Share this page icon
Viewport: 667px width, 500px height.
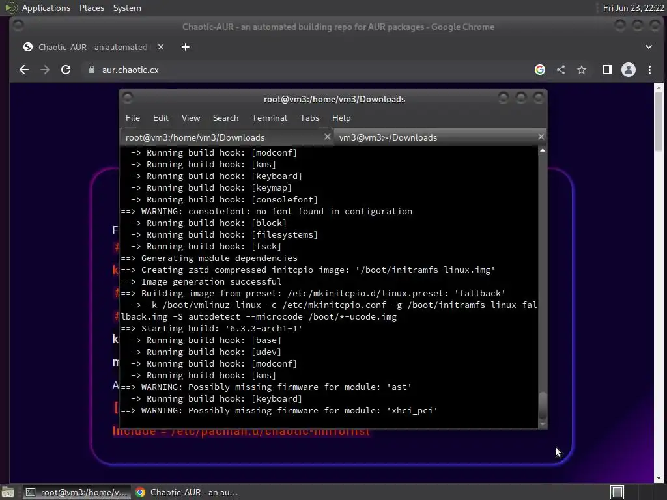[561, 70]
